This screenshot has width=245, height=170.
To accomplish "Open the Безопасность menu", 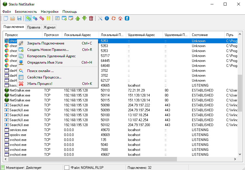I will (x=26, y=12).
